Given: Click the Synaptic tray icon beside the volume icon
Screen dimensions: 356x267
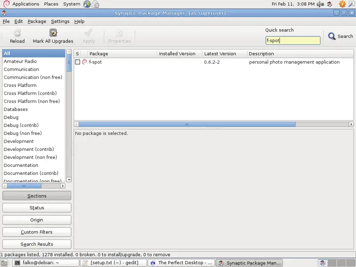Looking at the screenshot, I should click(330, 4).
